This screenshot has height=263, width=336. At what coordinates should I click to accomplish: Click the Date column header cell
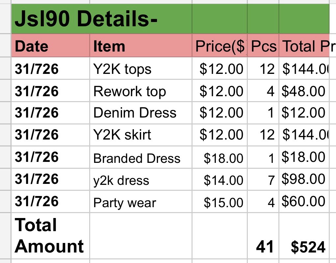pyautogui.click(x=50, y=46)
